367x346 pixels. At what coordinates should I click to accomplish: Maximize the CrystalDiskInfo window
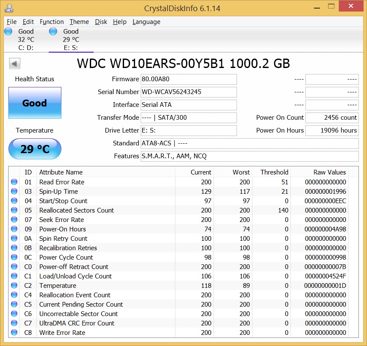tap(331, 6)
